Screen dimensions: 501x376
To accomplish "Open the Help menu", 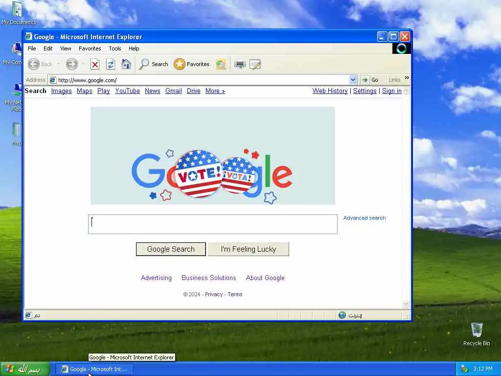I will point(134,48).
